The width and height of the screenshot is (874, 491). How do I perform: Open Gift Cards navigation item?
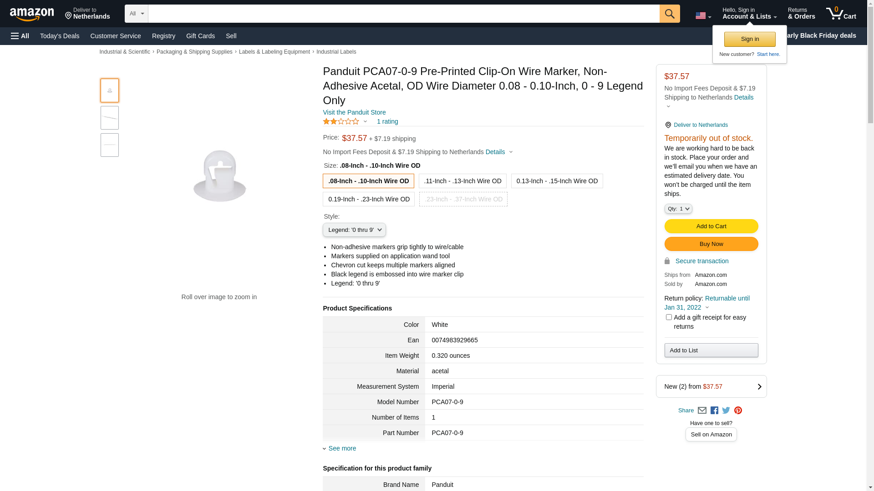[200, 36]
